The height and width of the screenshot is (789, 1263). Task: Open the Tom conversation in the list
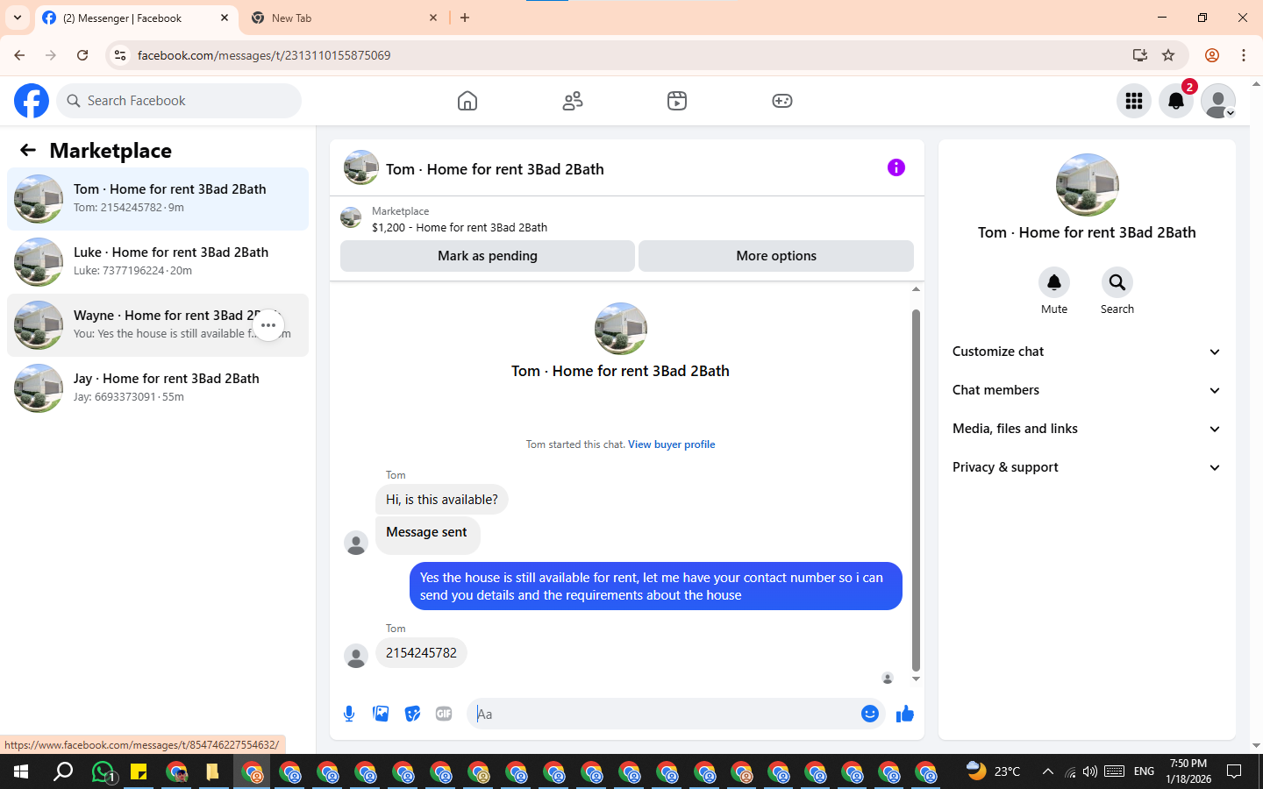158,199
